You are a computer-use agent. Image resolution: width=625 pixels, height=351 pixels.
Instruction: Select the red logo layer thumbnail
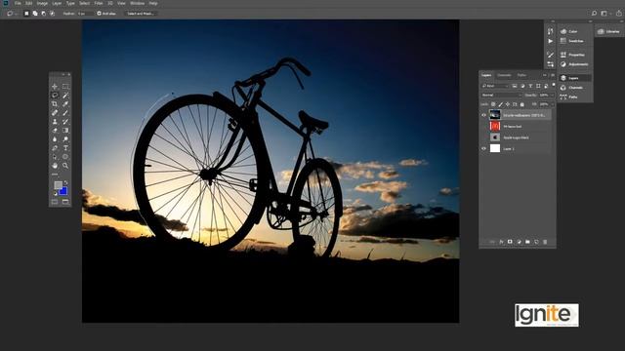[x=495, y=126]
